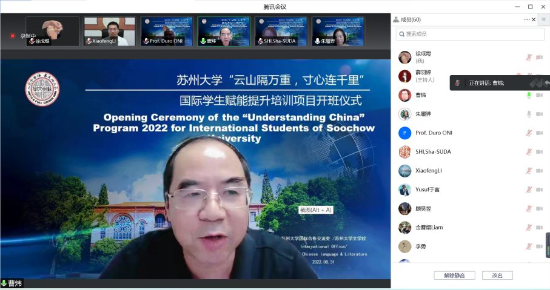
Task: Close the members panel with the X
Action: point(534,19)
